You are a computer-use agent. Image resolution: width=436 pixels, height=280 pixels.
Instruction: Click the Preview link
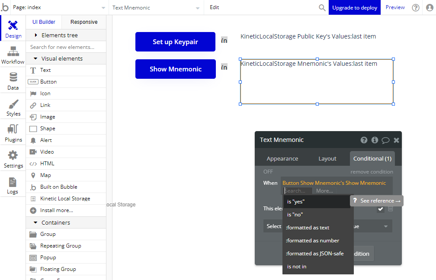pyautogui.click(x=395, y=8)
